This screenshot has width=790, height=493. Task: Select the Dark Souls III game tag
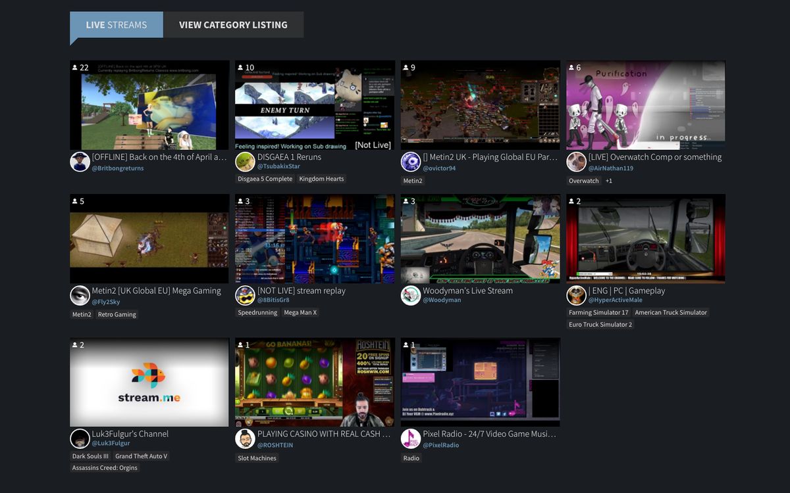pos(90,456)
